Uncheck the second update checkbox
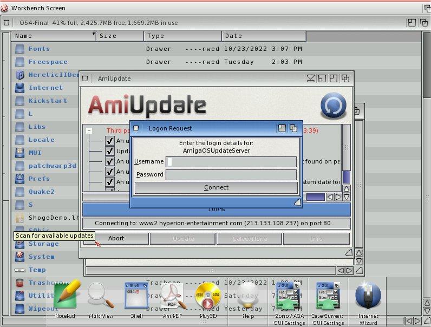Viewport: 431px width, 327px height. 110,151
